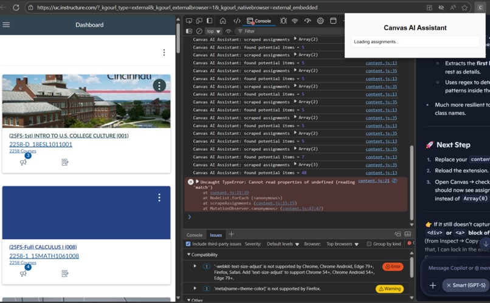Image resolution: width=490 pixels, height=303 pixels.
Task: Toggle the console sidebar panel
Action: tap(189, 31)
